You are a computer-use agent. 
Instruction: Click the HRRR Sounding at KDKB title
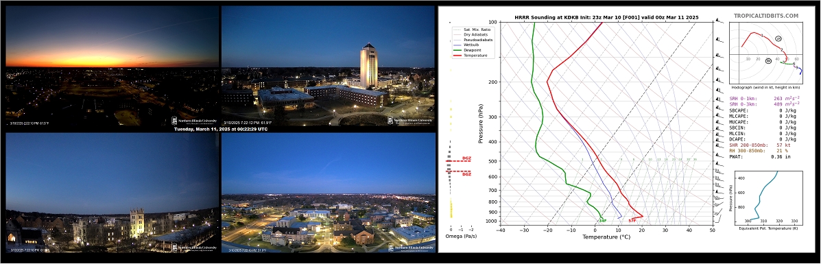[606, 17]
